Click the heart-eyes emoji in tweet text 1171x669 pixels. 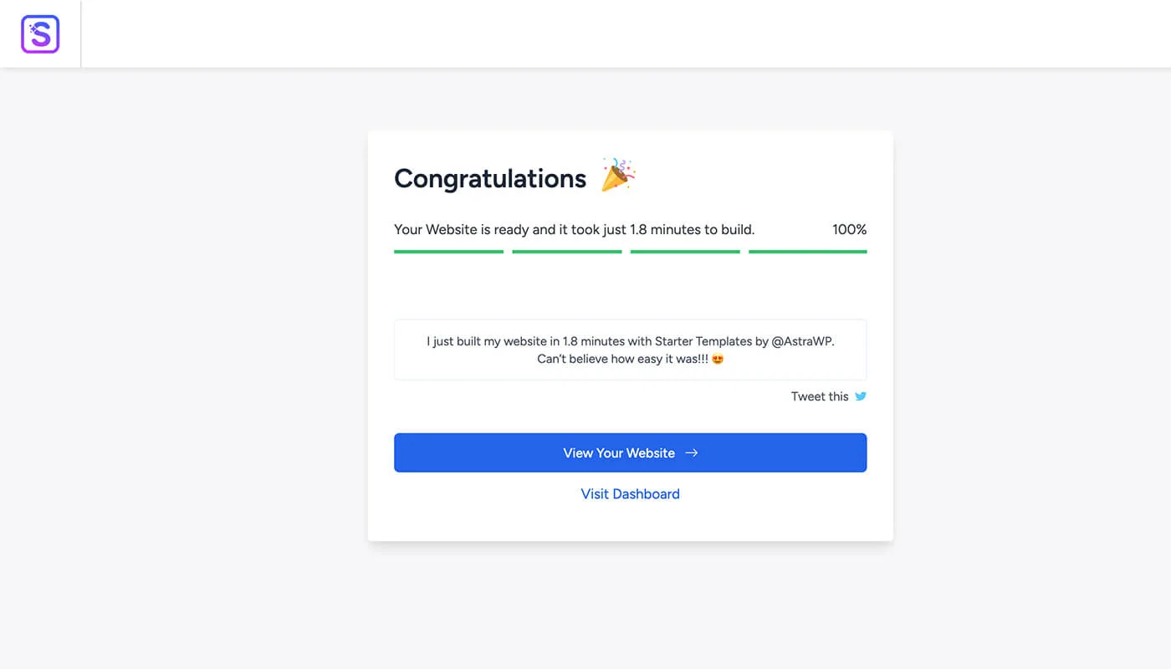(x=717, y=360)
